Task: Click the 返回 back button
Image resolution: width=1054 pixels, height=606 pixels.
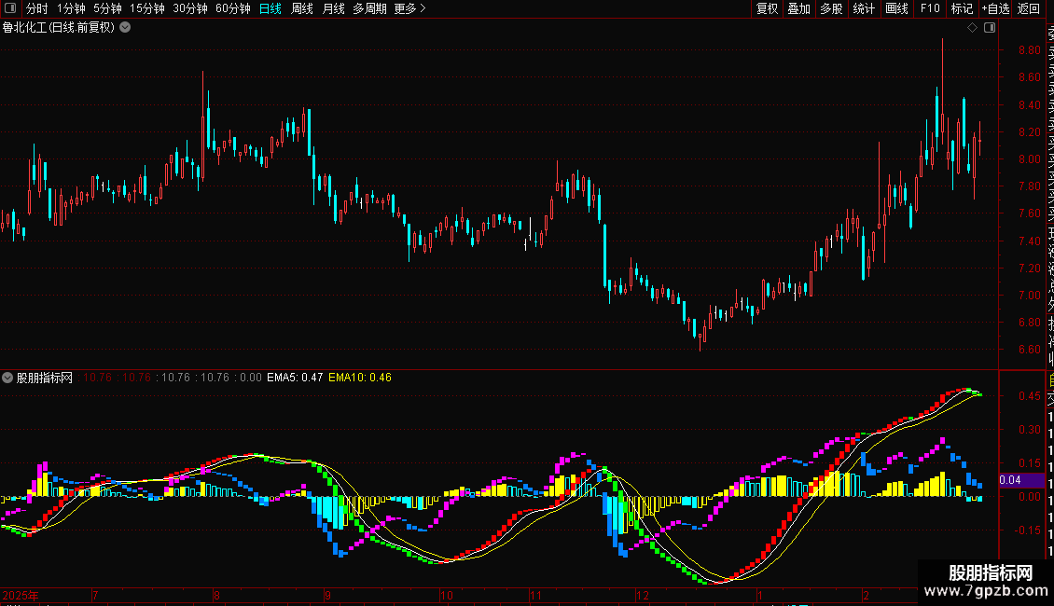Action: point(1029,9)
